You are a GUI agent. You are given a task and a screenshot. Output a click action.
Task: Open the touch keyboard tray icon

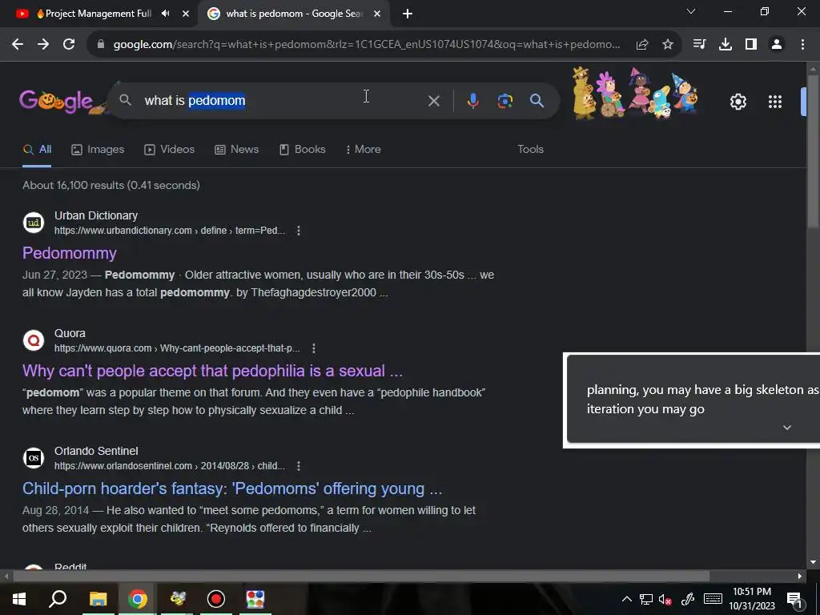(x=712, y=599)
